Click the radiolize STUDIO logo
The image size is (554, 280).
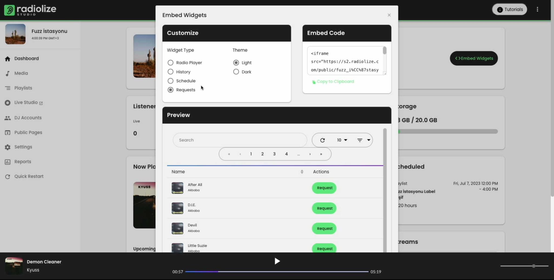click(30, 10)
